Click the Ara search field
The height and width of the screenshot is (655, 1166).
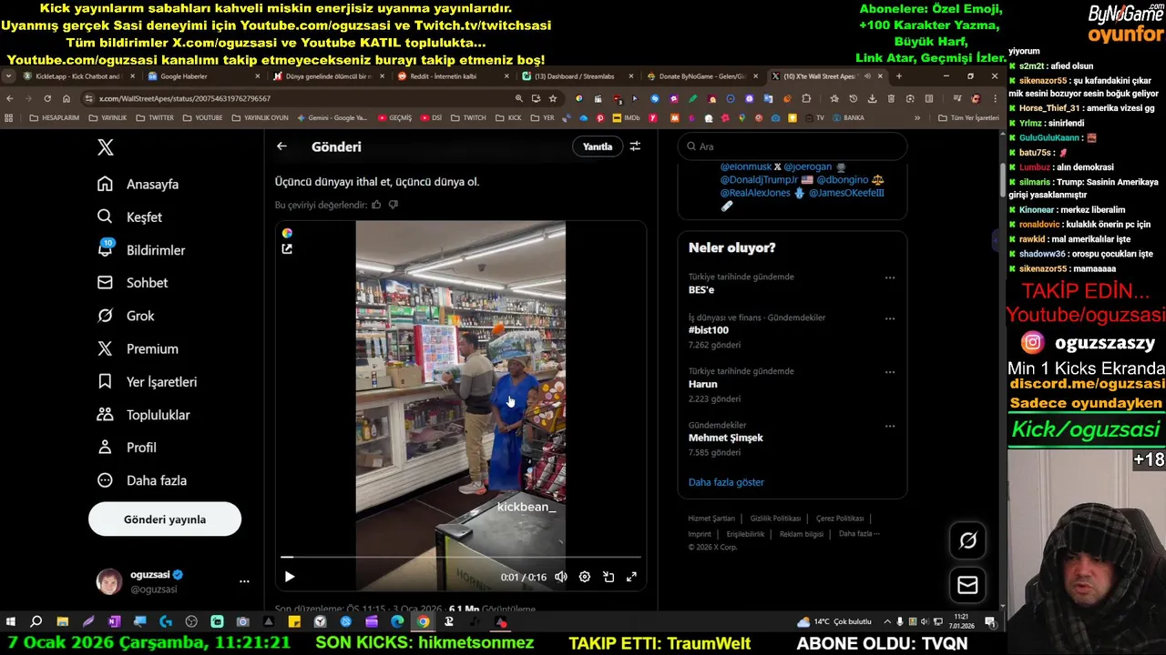[x=793, y=146]
